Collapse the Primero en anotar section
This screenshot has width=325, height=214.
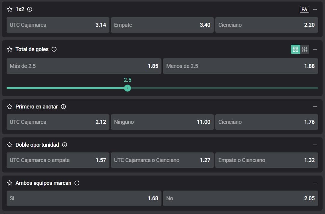[x=315, y=107]
